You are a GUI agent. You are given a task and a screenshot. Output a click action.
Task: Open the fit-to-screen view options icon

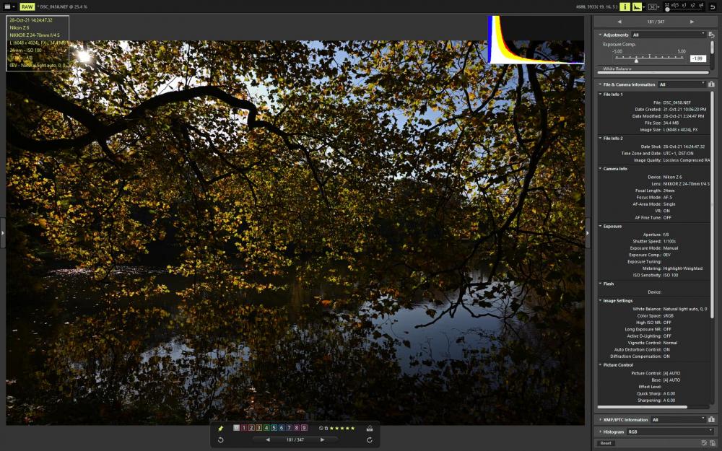click(x=653, y=7)
